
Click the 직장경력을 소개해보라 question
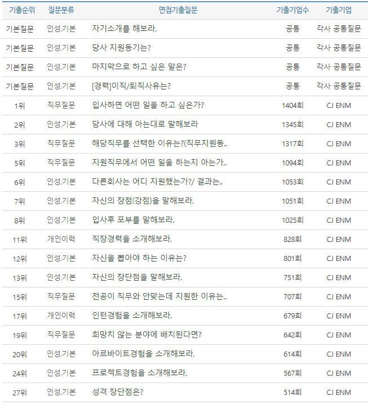[132, 239]
